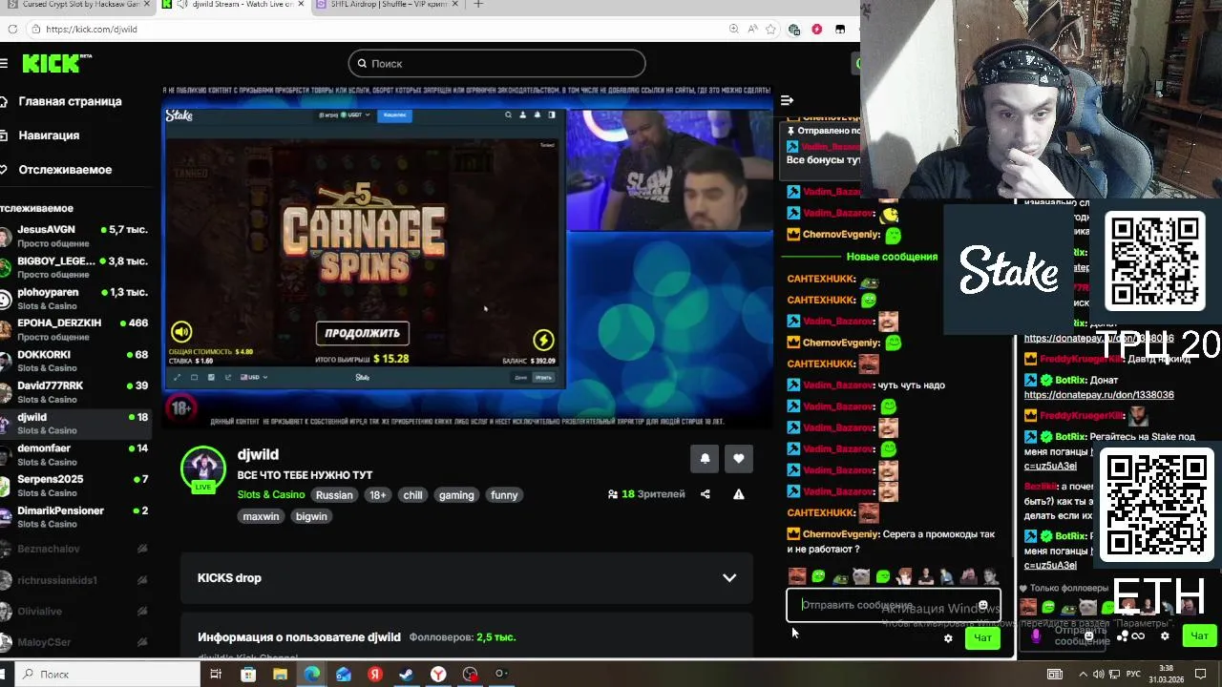Image resolution: width=1222 pixels, height=687 pixels.
Task: Focus the Поиск search field on Kick
Action: click(x=496, y=63)
